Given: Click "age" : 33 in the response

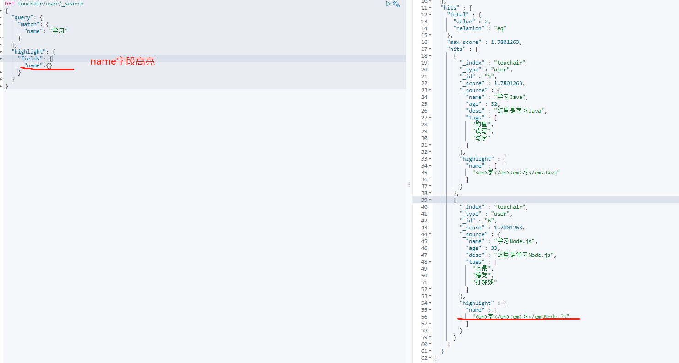Looking at the screenshot, I should (x=483, y=248).
